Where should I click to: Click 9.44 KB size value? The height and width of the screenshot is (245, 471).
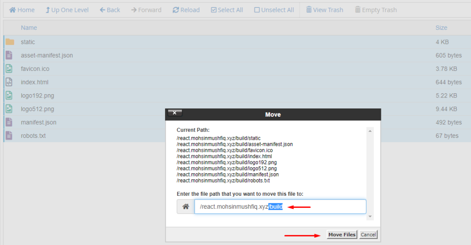click(446, 109)
